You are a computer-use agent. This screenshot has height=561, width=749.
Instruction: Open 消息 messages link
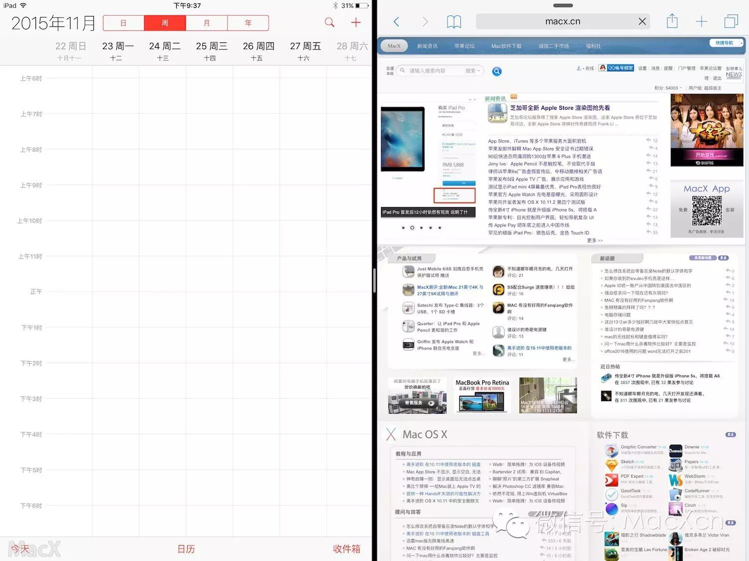[x=655, y=68]
